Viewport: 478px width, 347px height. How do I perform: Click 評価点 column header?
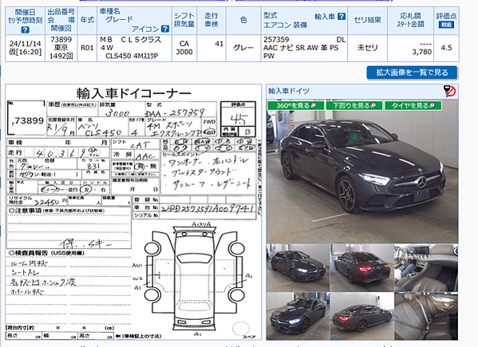click(446, 16)
